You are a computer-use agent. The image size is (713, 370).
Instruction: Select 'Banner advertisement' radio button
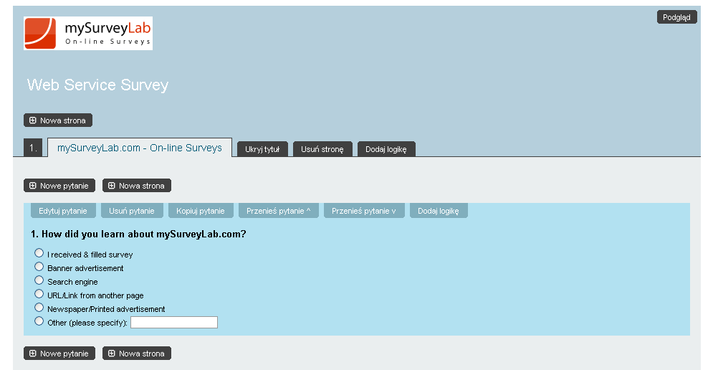(39, 267)
